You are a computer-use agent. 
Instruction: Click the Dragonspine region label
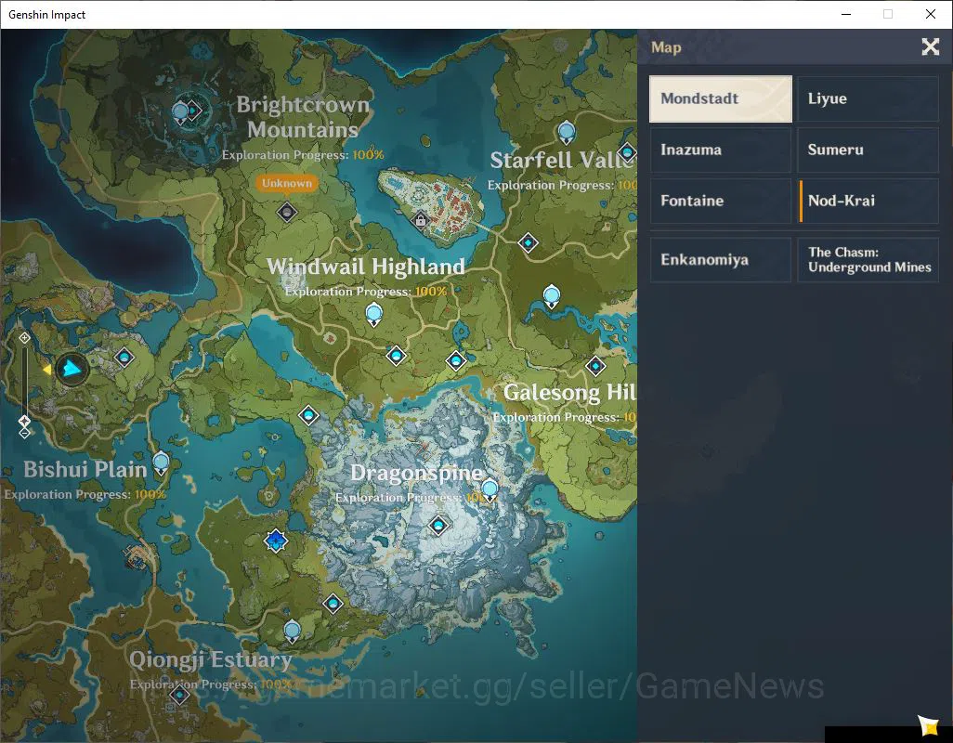(x=416, y=473)
